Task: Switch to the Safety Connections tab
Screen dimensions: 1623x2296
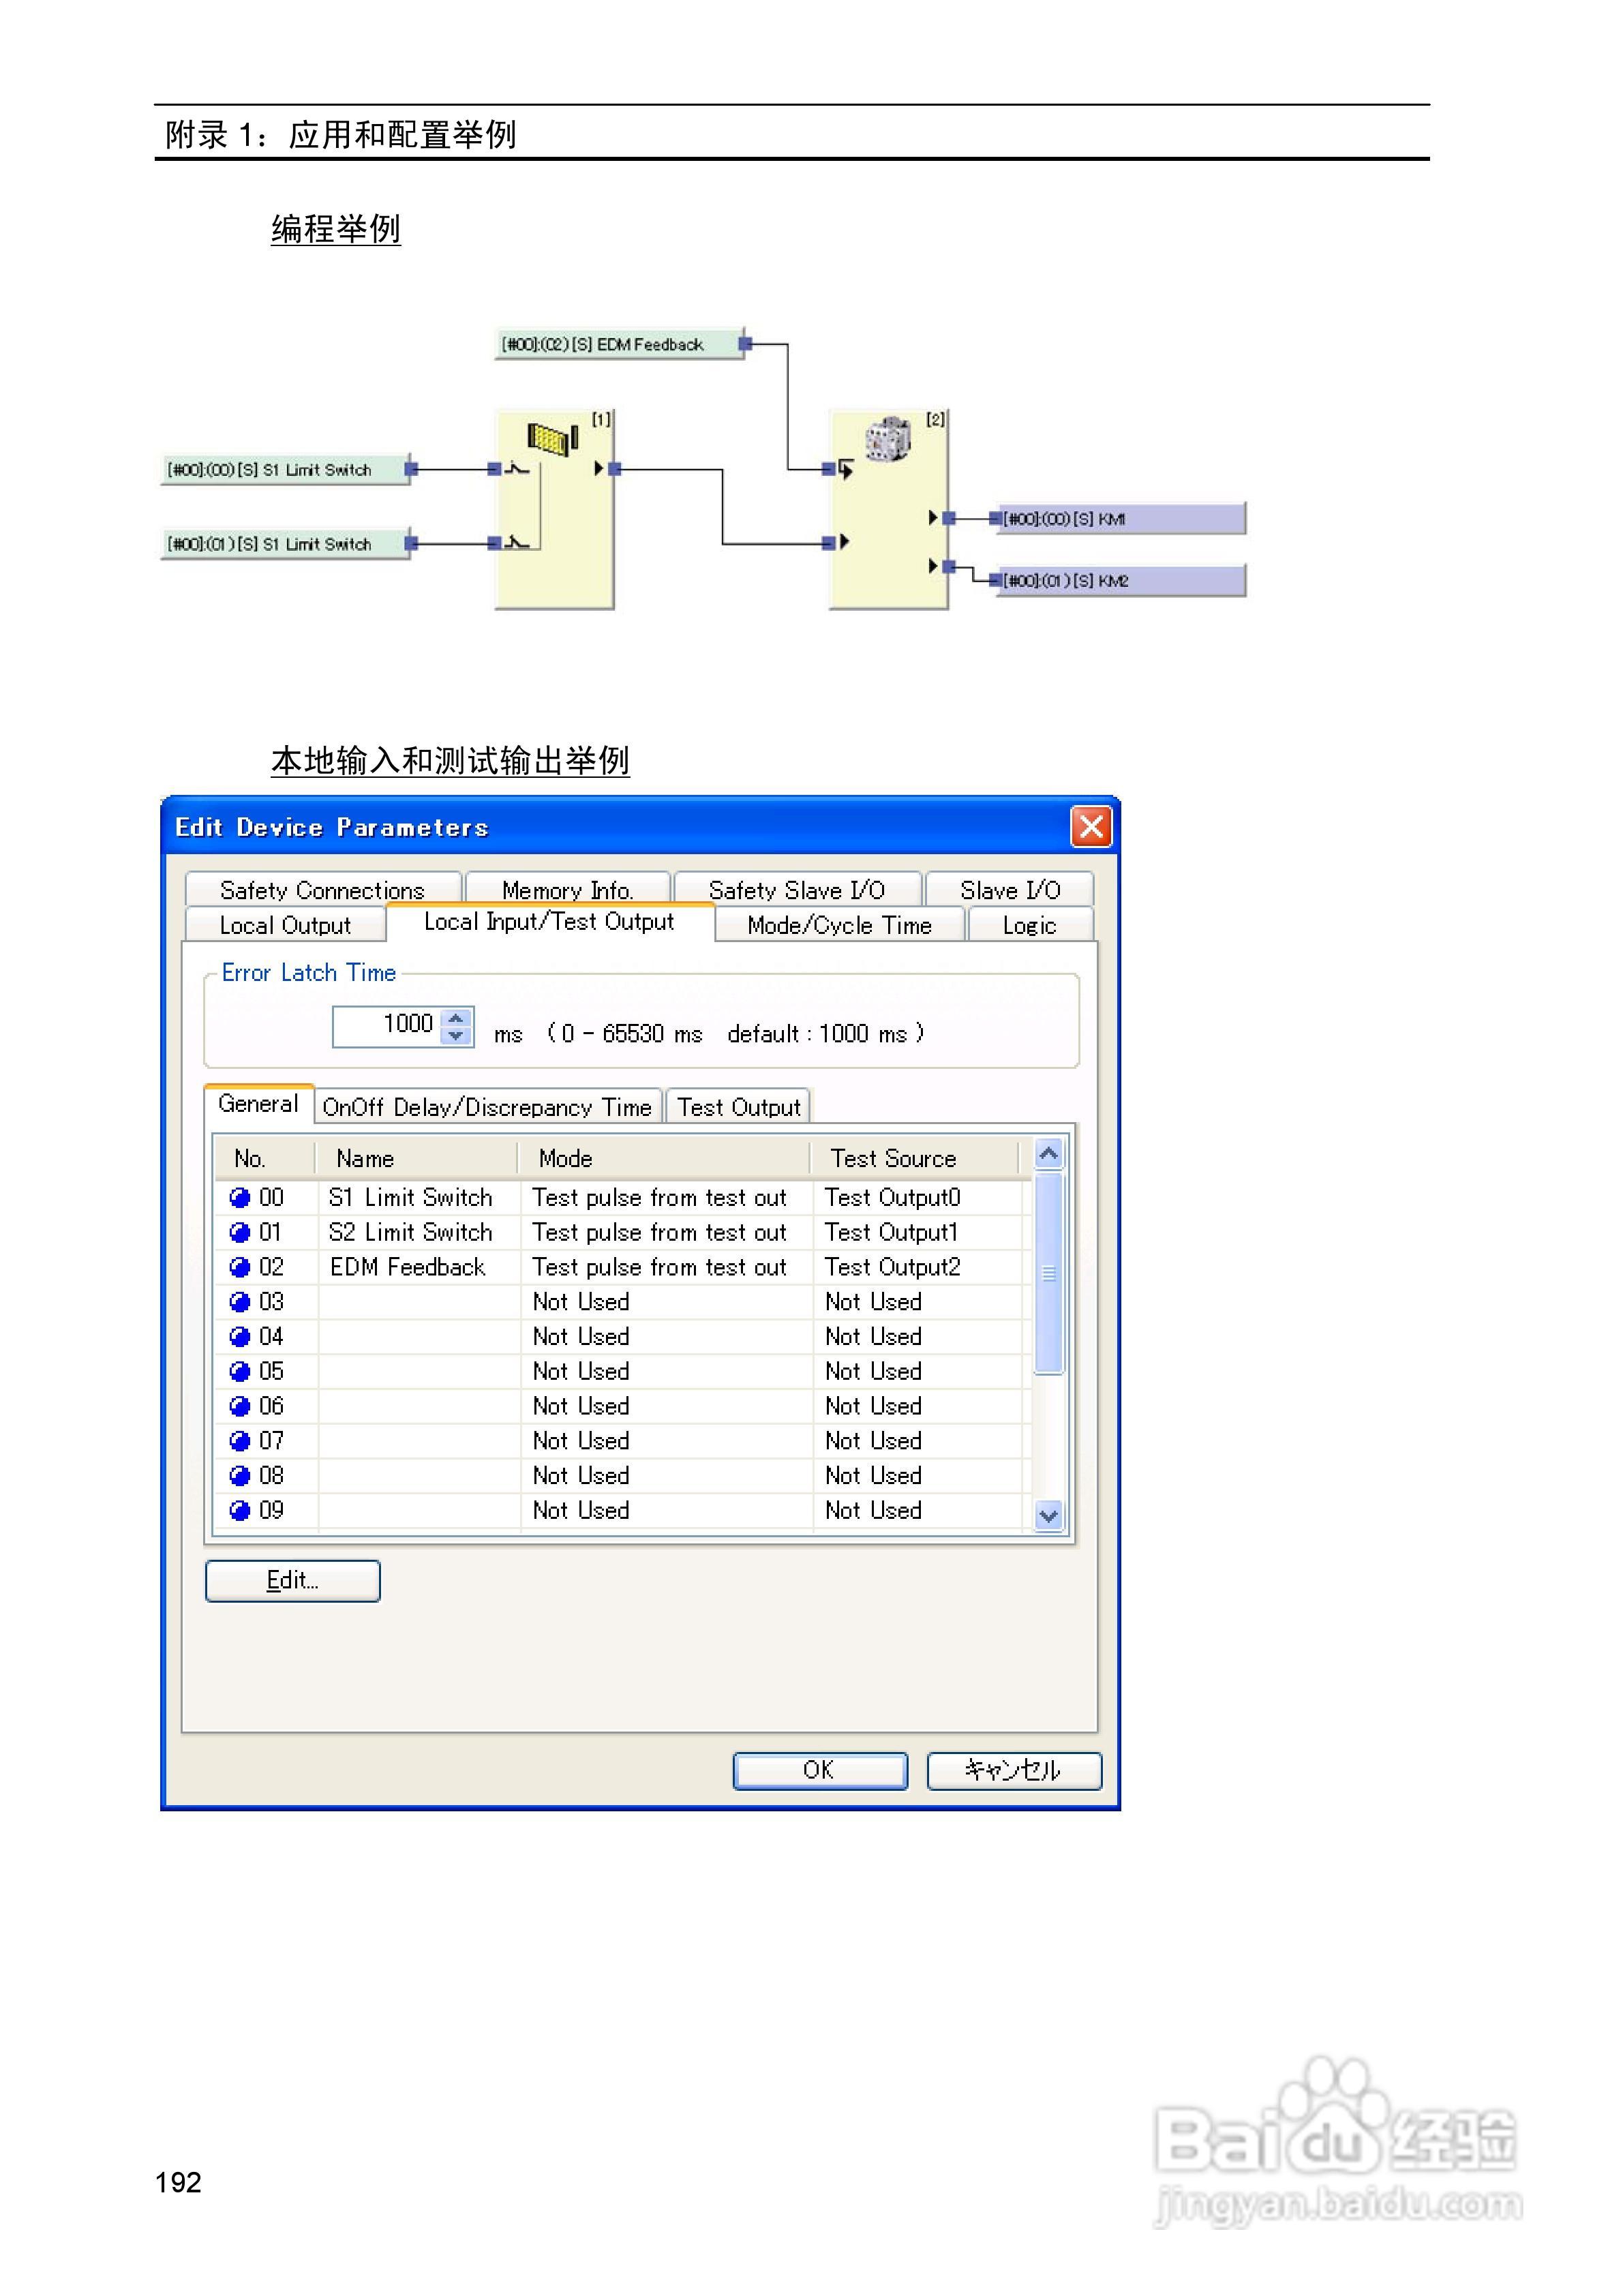Action: click(322, 889)
